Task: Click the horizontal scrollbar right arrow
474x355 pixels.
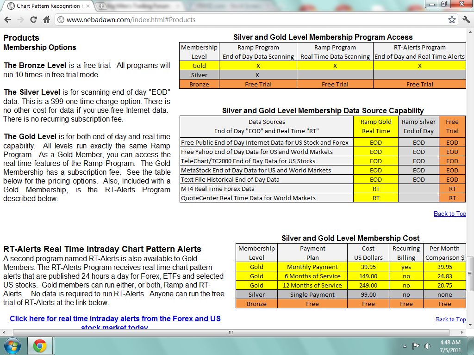Action: [x=462, y=332]
